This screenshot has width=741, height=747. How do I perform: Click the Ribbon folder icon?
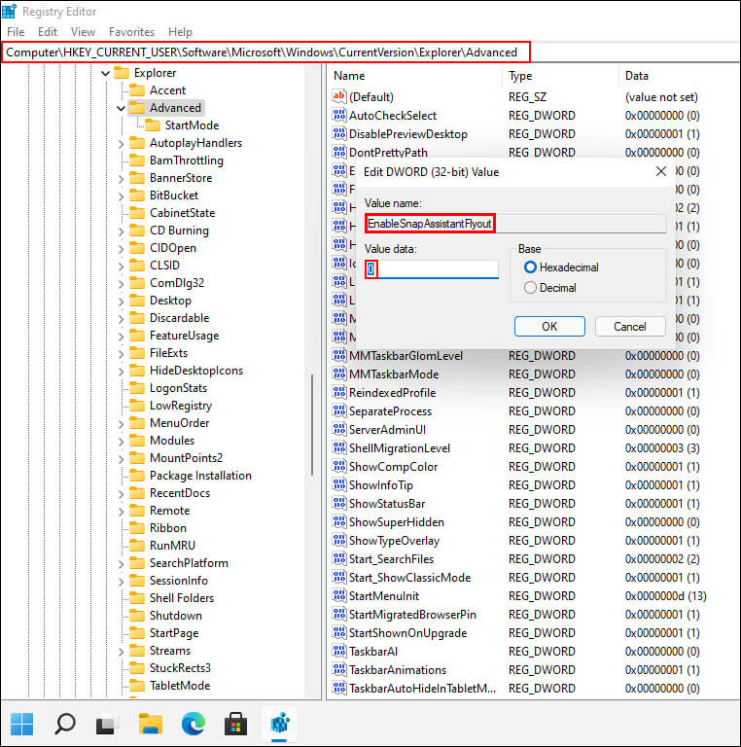click(x=137, y=528)
